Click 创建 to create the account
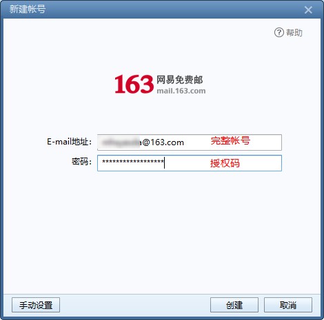The width and height of the screenshot is (324, 320). click(234, 305)
